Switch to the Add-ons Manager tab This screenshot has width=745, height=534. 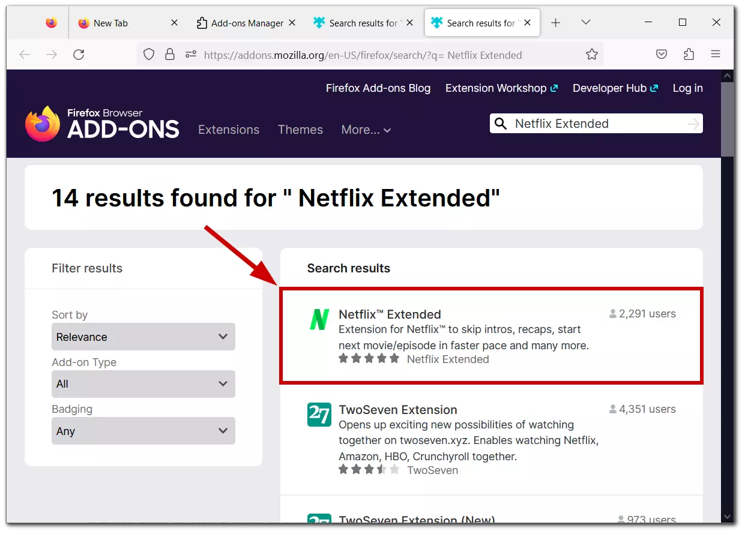tap(246, 23)
